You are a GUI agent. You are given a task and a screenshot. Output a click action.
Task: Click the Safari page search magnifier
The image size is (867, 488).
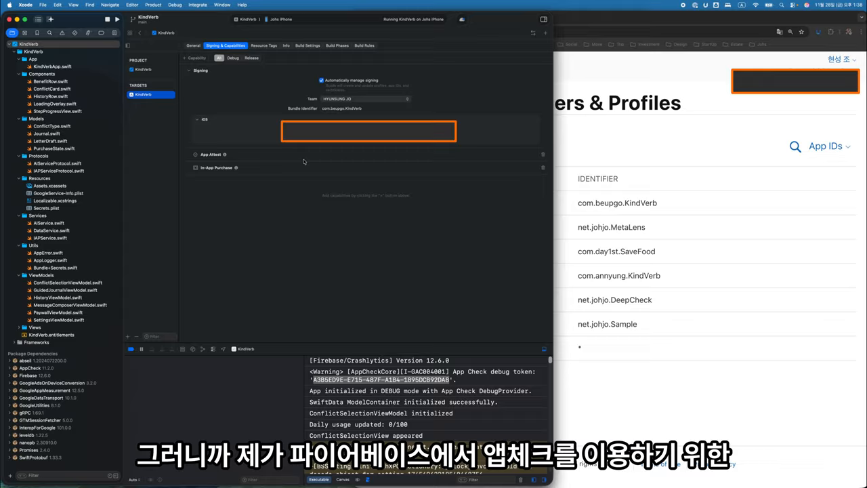(x=795, y=146)
